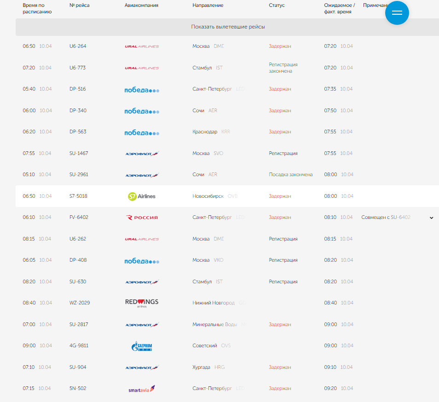439x402 pixels.
Task: Expand the FV-6402 flight note chevron
Action: 431,218
